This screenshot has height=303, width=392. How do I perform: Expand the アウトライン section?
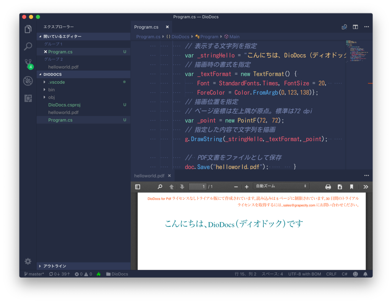click(83, 266)
